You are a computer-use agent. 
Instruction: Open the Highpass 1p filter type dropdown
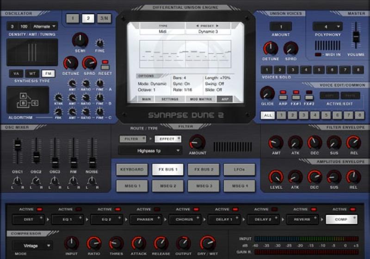pyautogui.click(x=150, y=151)
